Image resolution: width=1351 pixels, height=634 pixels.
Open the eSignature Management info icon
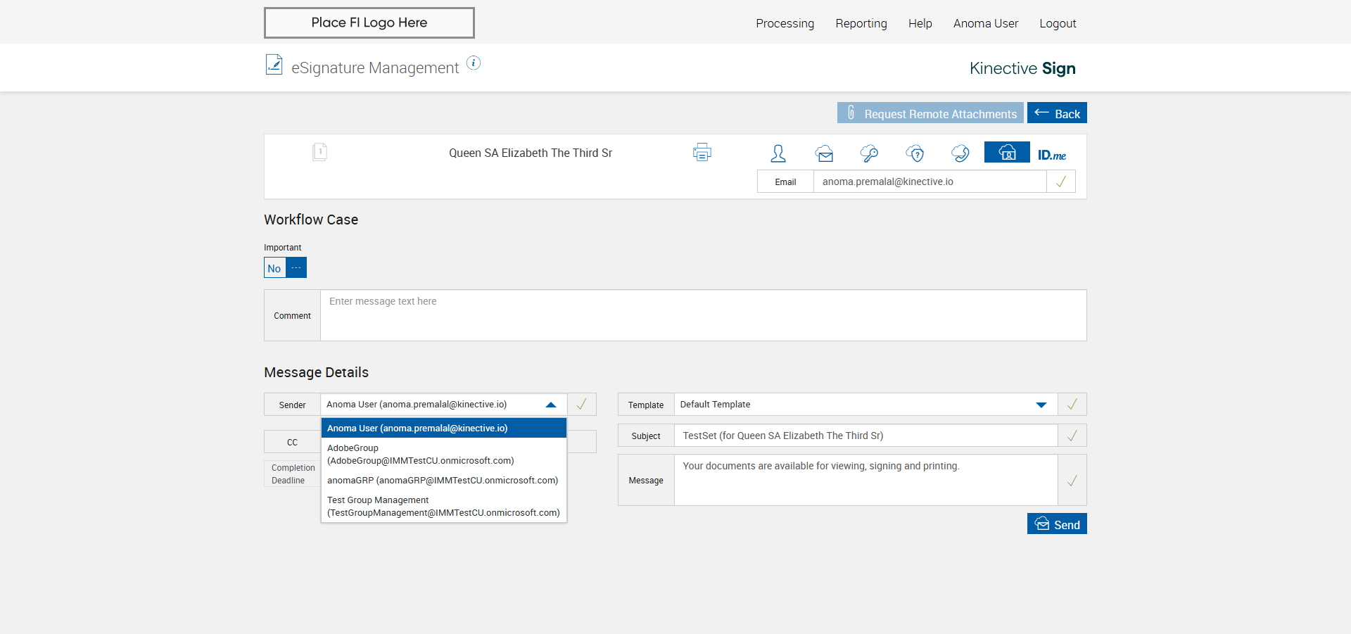[474, 63]
